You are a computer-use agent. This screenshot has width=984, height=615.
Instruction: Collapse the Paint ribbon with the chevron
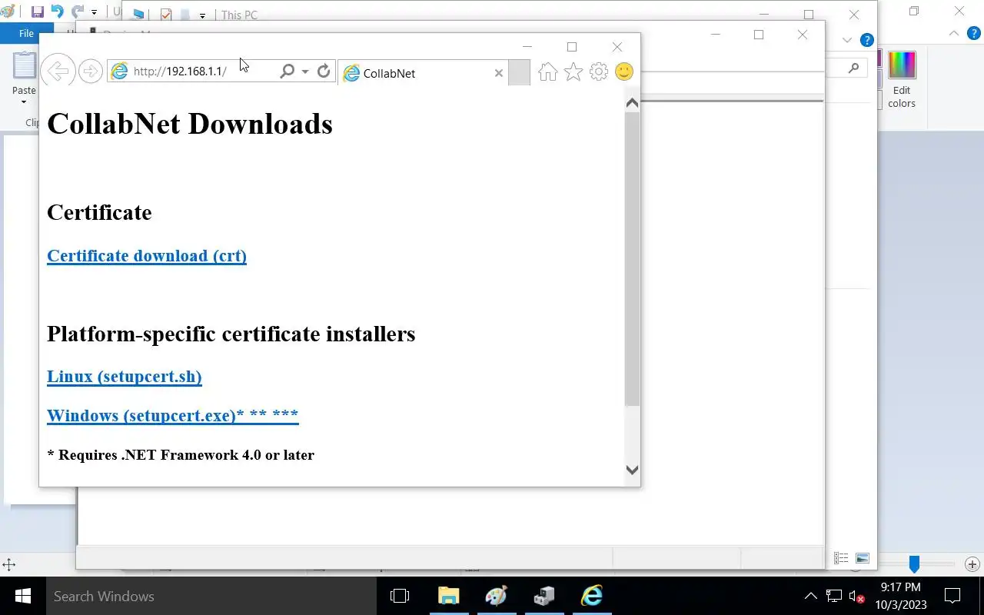coord(954,33)
